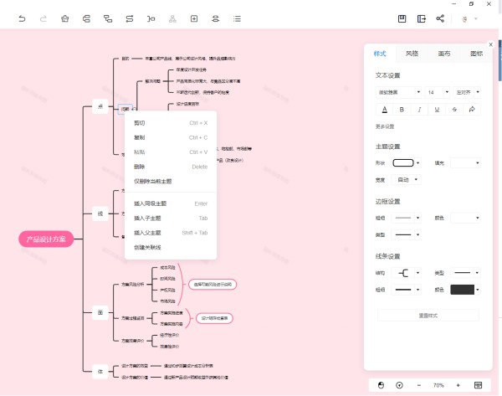Close the style side panel

(491, 45)
